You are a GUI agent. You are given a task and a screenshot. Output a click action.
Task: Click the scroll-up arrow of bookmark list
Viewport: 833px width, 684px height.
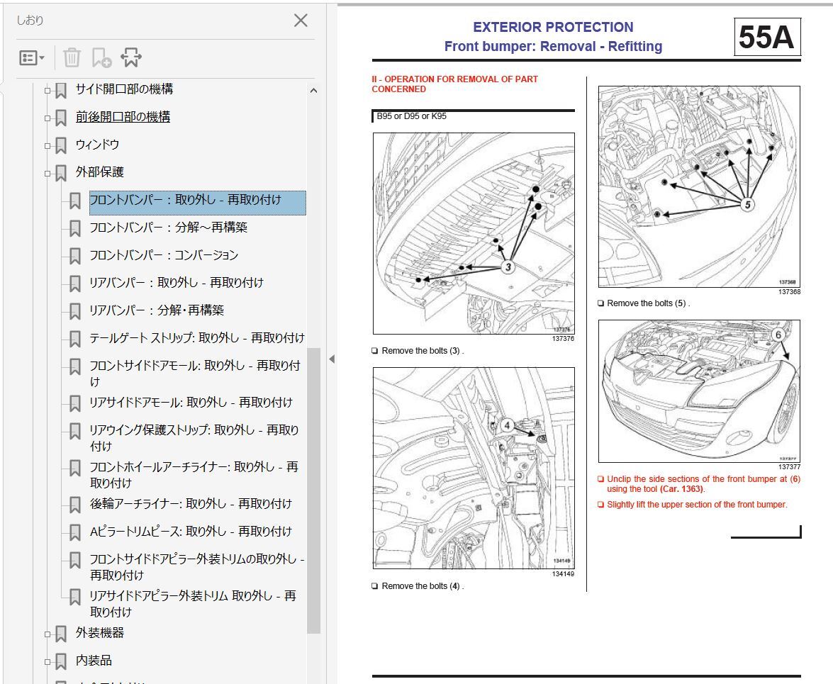pos(313,91)
